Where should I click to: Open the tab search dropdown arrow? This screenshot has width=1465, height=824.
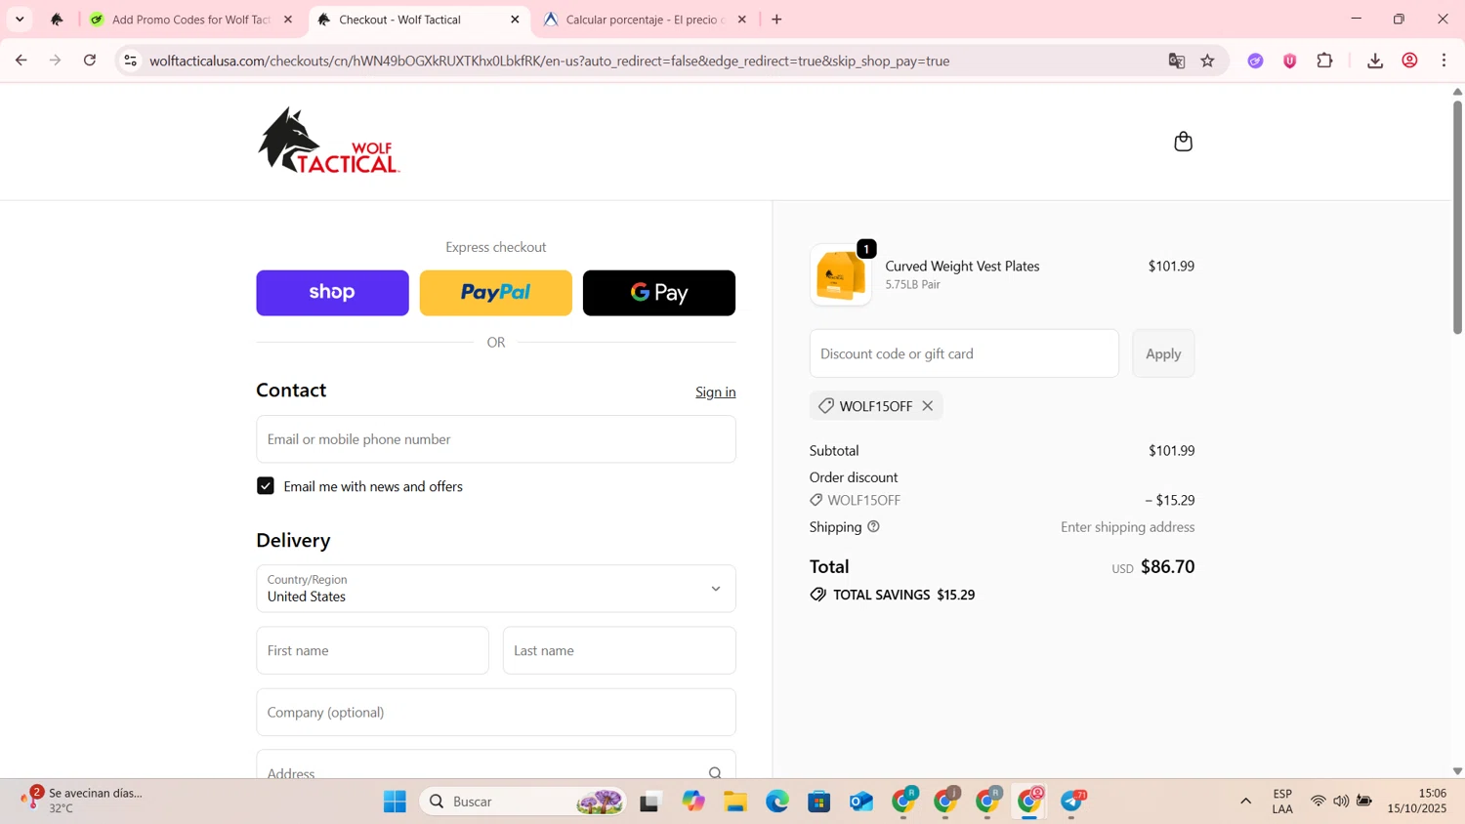coord(20,20)
